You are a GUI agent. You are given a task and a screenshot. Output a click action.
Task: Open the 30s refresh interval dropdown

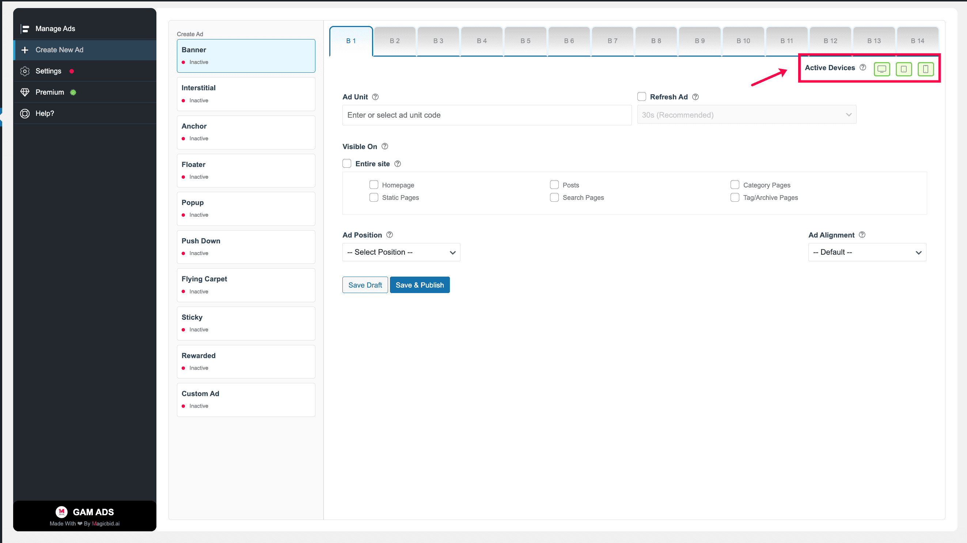tap(746, 115)
